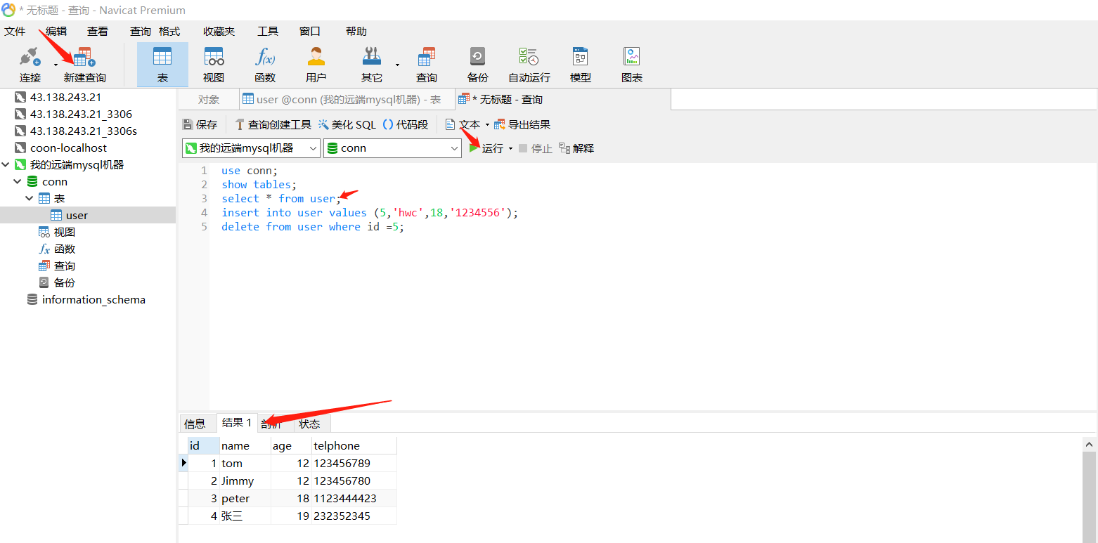Click the Stop (停止) button
This screenshot has width=1098, height=543.
pyautogui.click(x=536, y=148)
